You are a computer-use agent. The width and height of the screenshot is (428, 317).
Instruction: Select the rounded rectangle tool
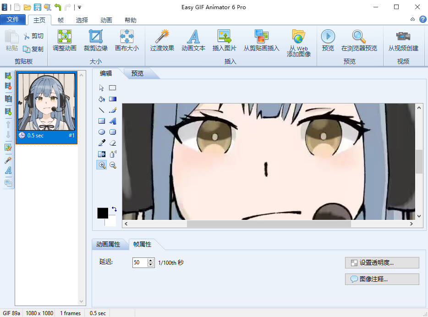click(x=112, y=132)
